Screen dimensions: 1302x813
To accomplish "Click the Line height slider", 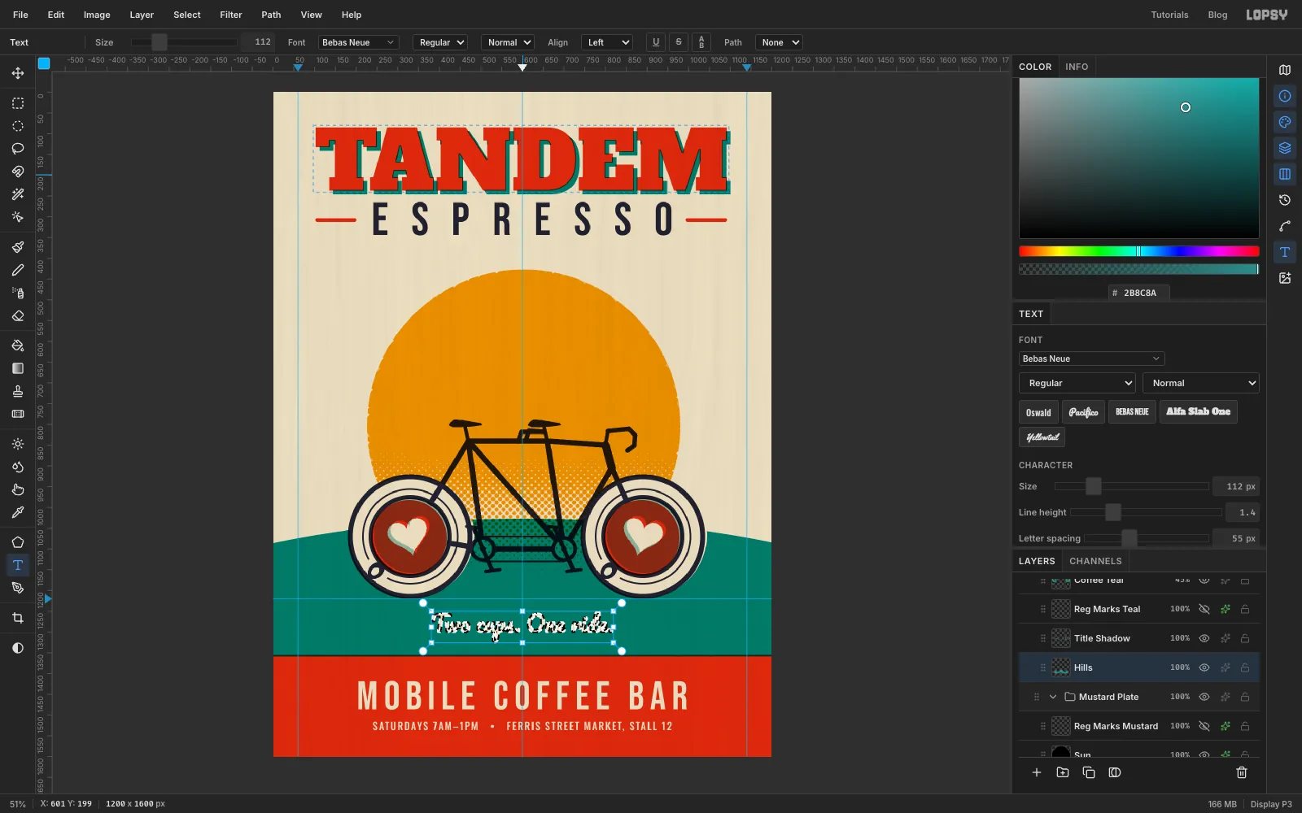I will point(1146,512).
